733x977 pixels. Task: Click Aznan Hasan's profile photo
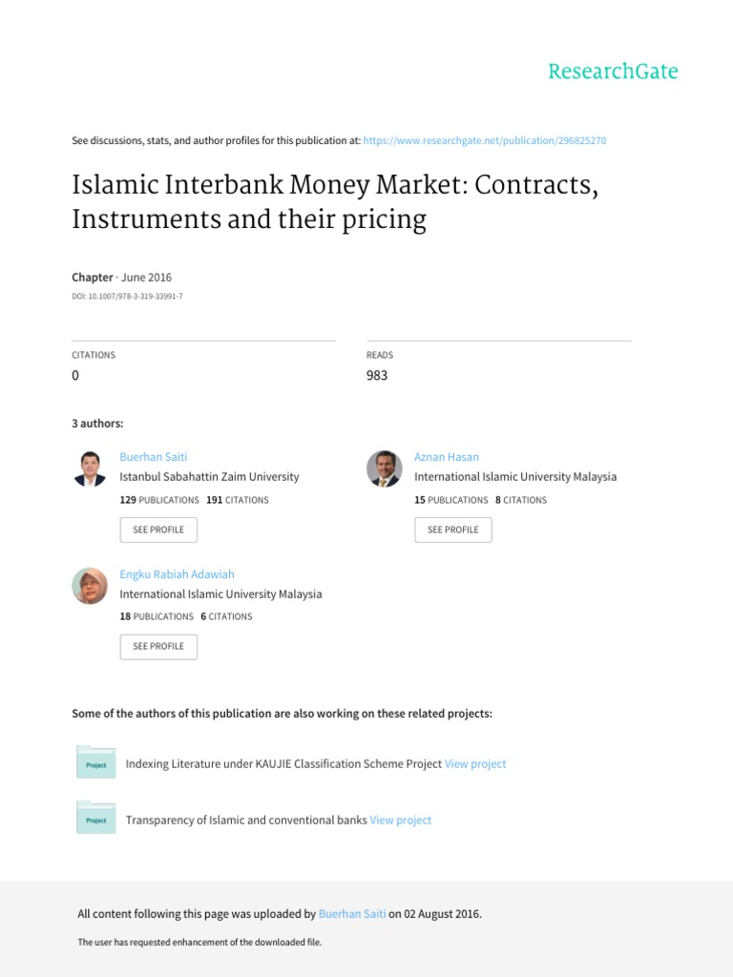coord(385,468)
